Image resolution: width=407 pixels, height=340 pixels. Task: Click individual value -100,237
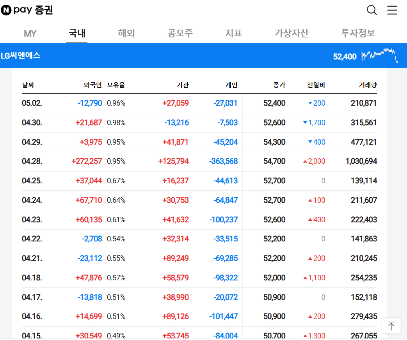(x=224, y=220)
